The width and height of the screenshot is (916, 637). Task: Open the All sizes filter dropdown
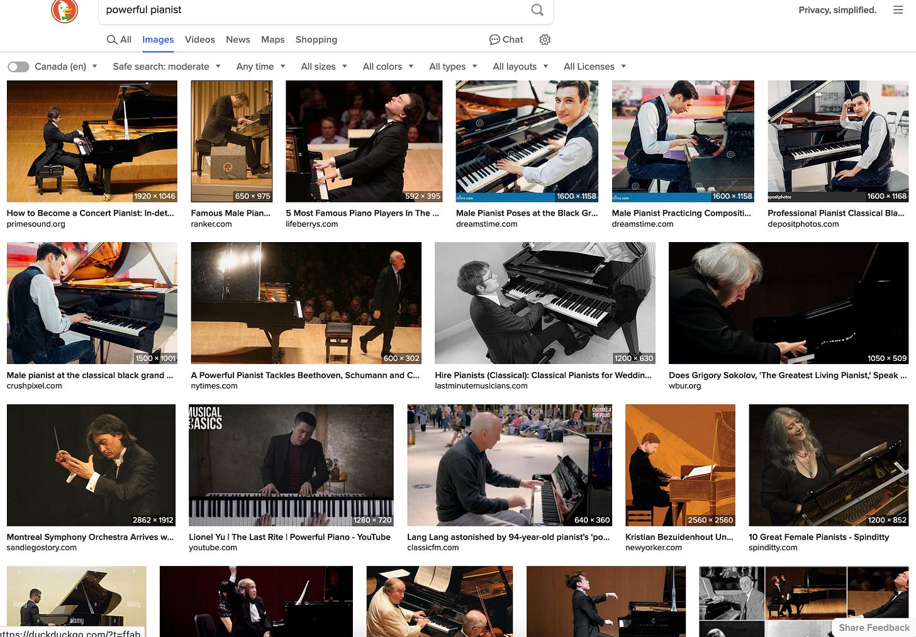coord(324,67)
